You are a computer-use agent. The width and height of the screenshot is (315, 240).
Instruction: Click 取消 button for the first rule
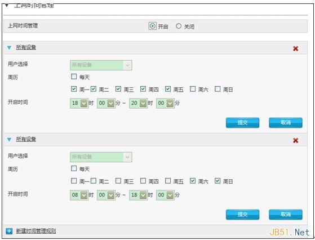click(286, 122)
